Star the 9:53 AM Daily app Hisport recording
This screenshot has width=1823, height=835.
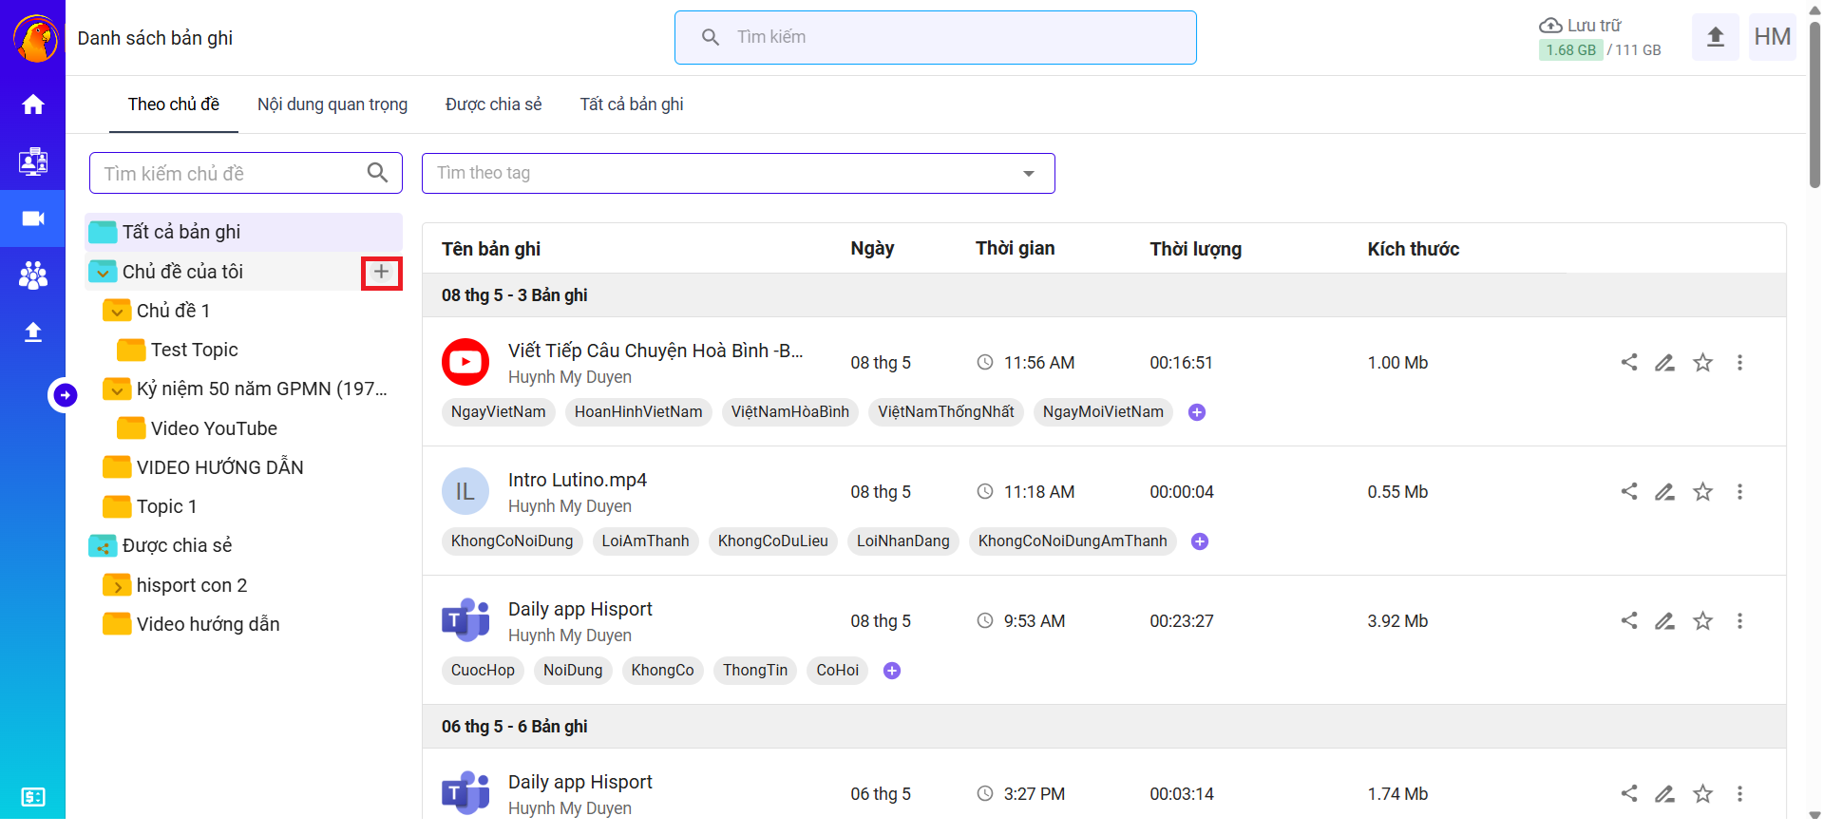point(1703,620)
